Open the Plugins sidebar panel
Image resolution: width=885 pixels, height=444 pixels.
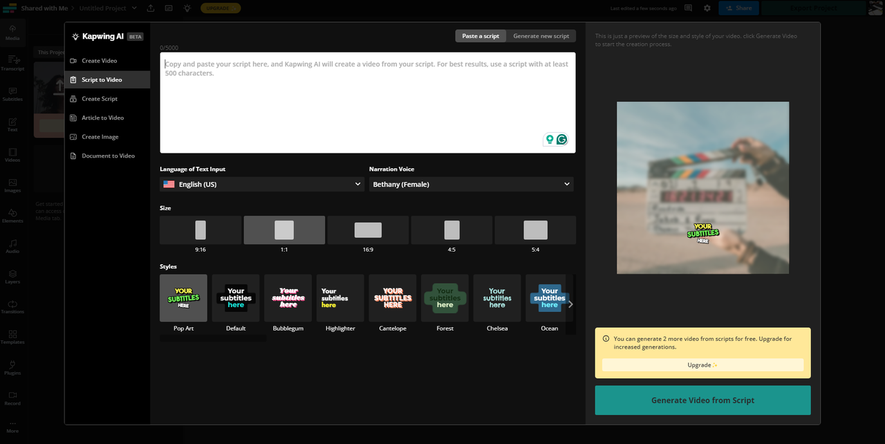(12, 367)
